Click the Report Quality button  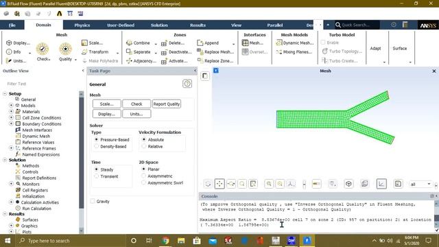(x=167, y=104)
